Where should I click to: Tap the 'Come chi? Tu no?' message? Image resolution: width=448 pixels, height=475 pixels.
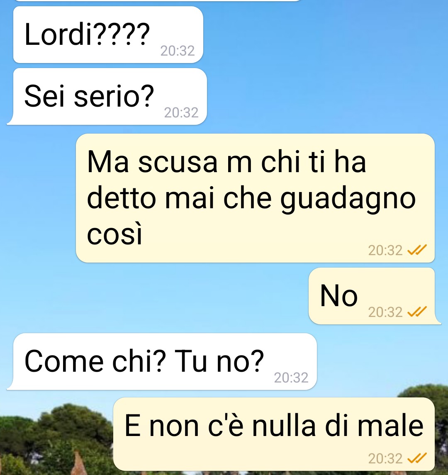point(162,361)
